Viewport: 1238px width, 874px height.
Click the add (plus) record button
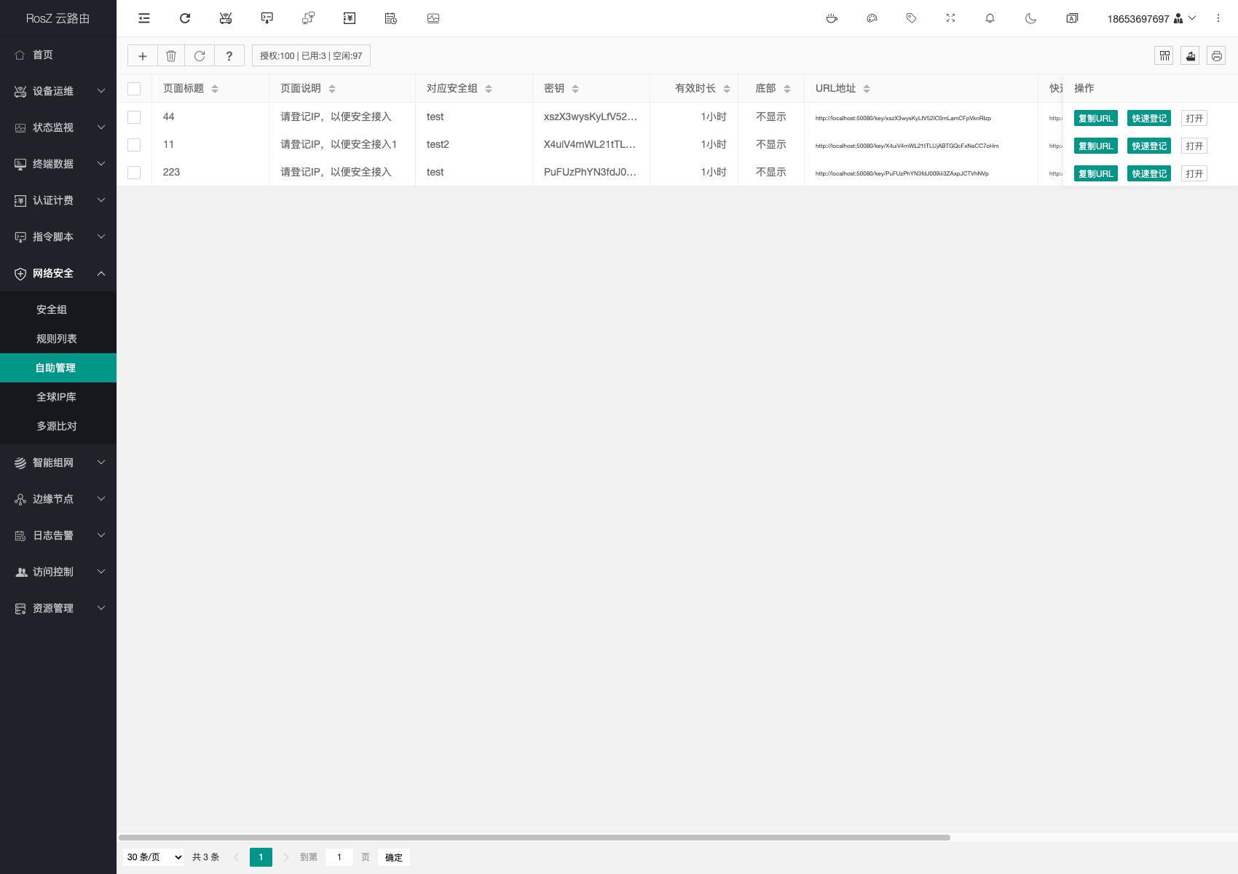(x=143, y=56)
